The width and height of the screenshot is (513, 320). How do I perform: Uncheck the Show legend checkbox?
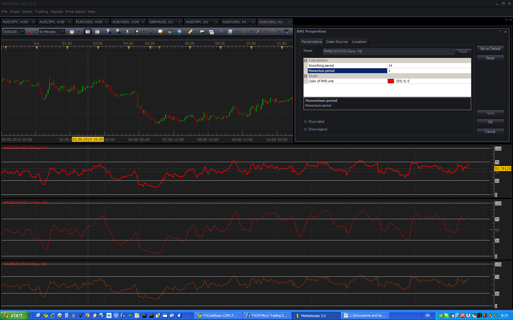[305, 129]
